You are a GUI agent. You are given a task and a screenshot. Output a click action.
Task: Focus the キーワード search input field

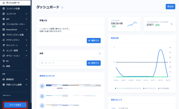click(62, 63)
